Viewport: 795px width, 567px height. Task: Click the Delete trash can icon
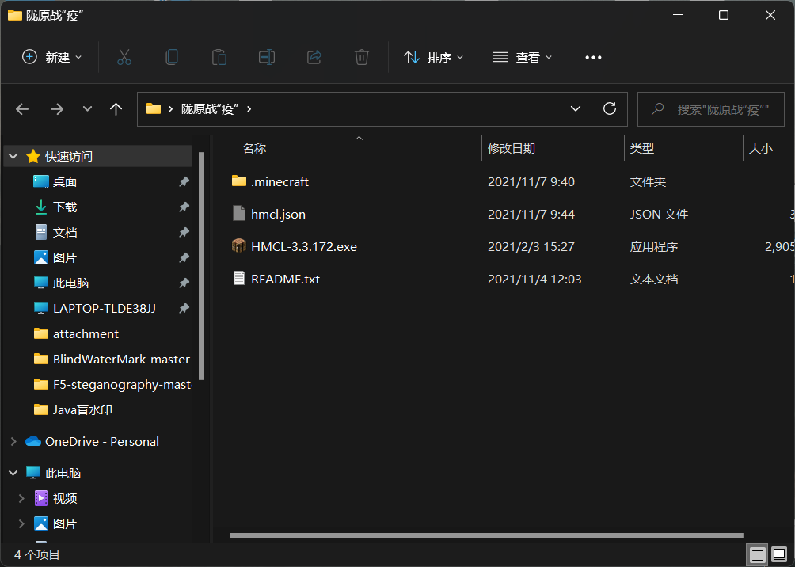362,57
